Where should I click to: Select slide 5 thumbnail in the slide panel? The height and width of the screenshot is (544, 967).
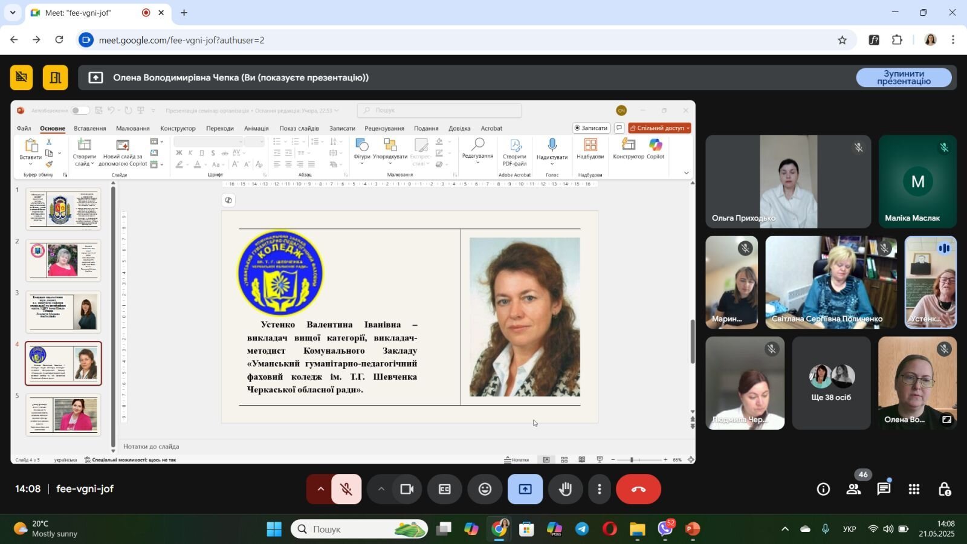(x=63, y=415)
